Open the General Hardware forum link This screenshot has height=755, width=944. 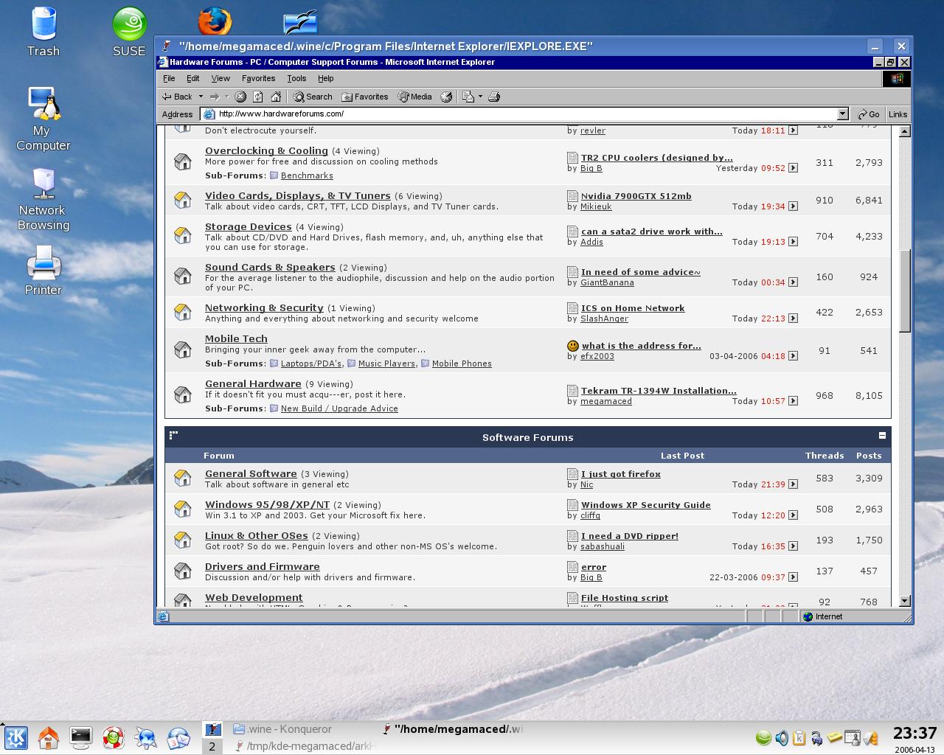[253, 383]
